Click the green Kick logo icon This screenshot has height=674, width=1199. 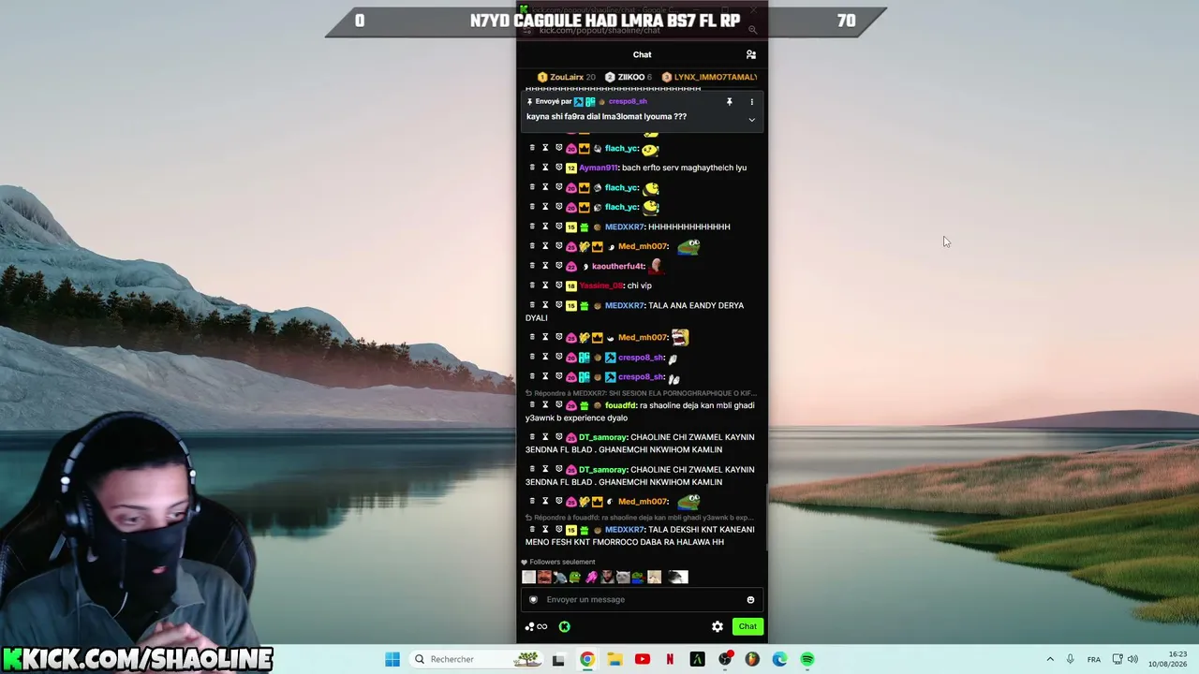coord(565,626)
